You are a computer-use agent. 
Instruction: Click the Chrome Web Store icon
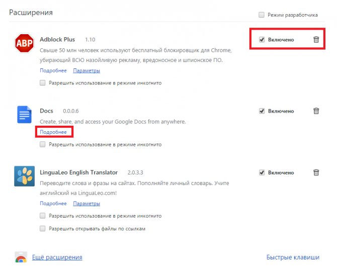(x=21, y=257)
